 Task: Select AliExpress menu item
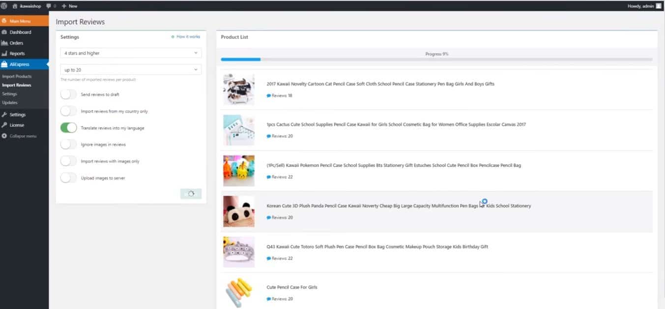click(24, 64)
